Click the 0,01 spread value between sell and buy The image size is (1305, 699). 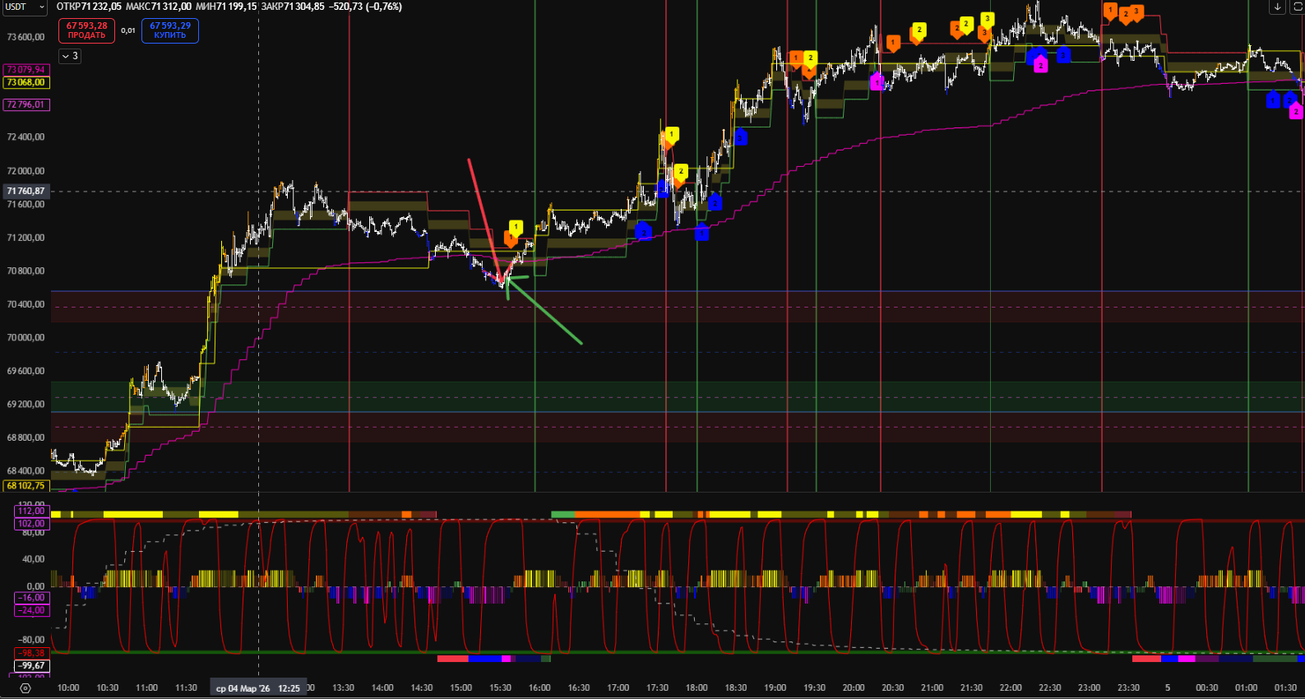click(128, 30)
